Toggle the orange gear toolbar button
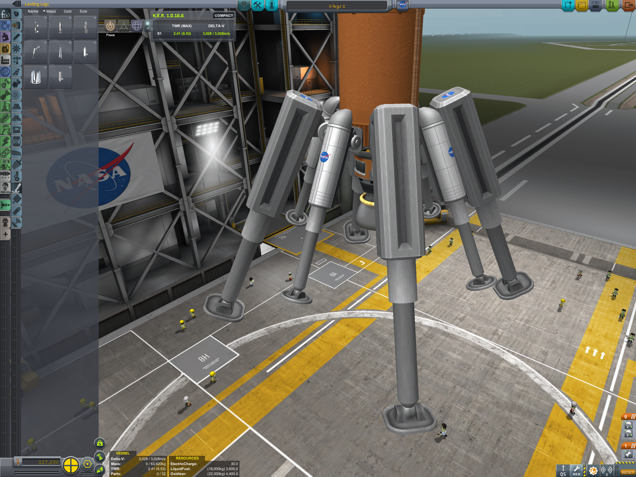 (593, 470)
